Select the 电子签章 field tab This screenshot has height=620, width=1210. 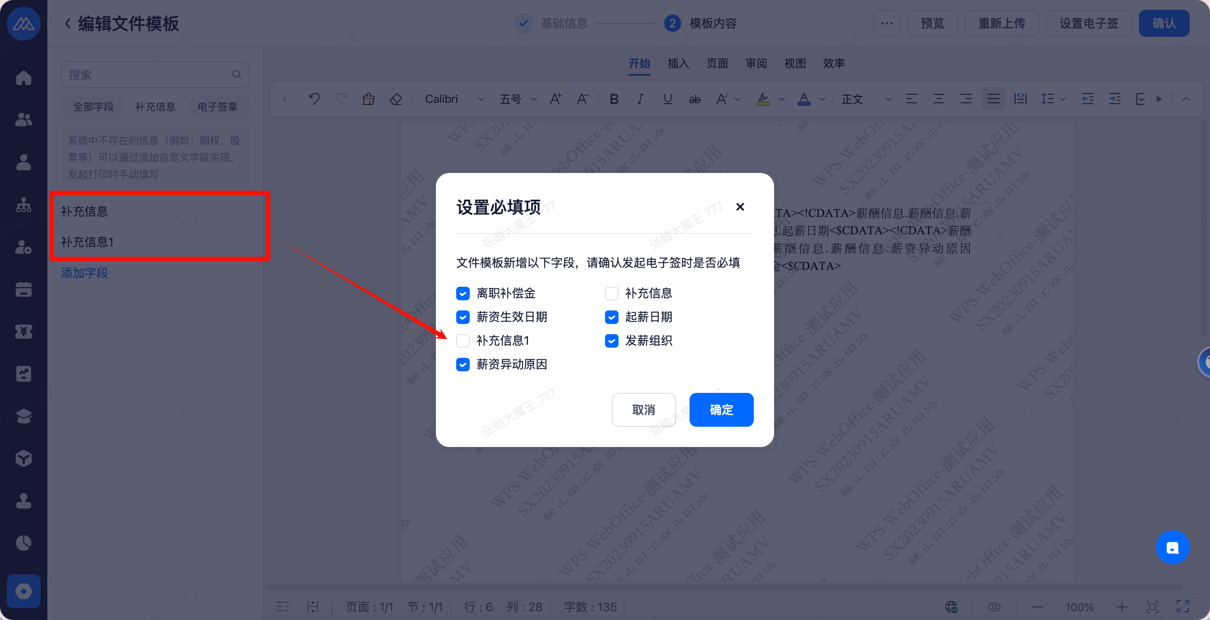click(217, 107)
